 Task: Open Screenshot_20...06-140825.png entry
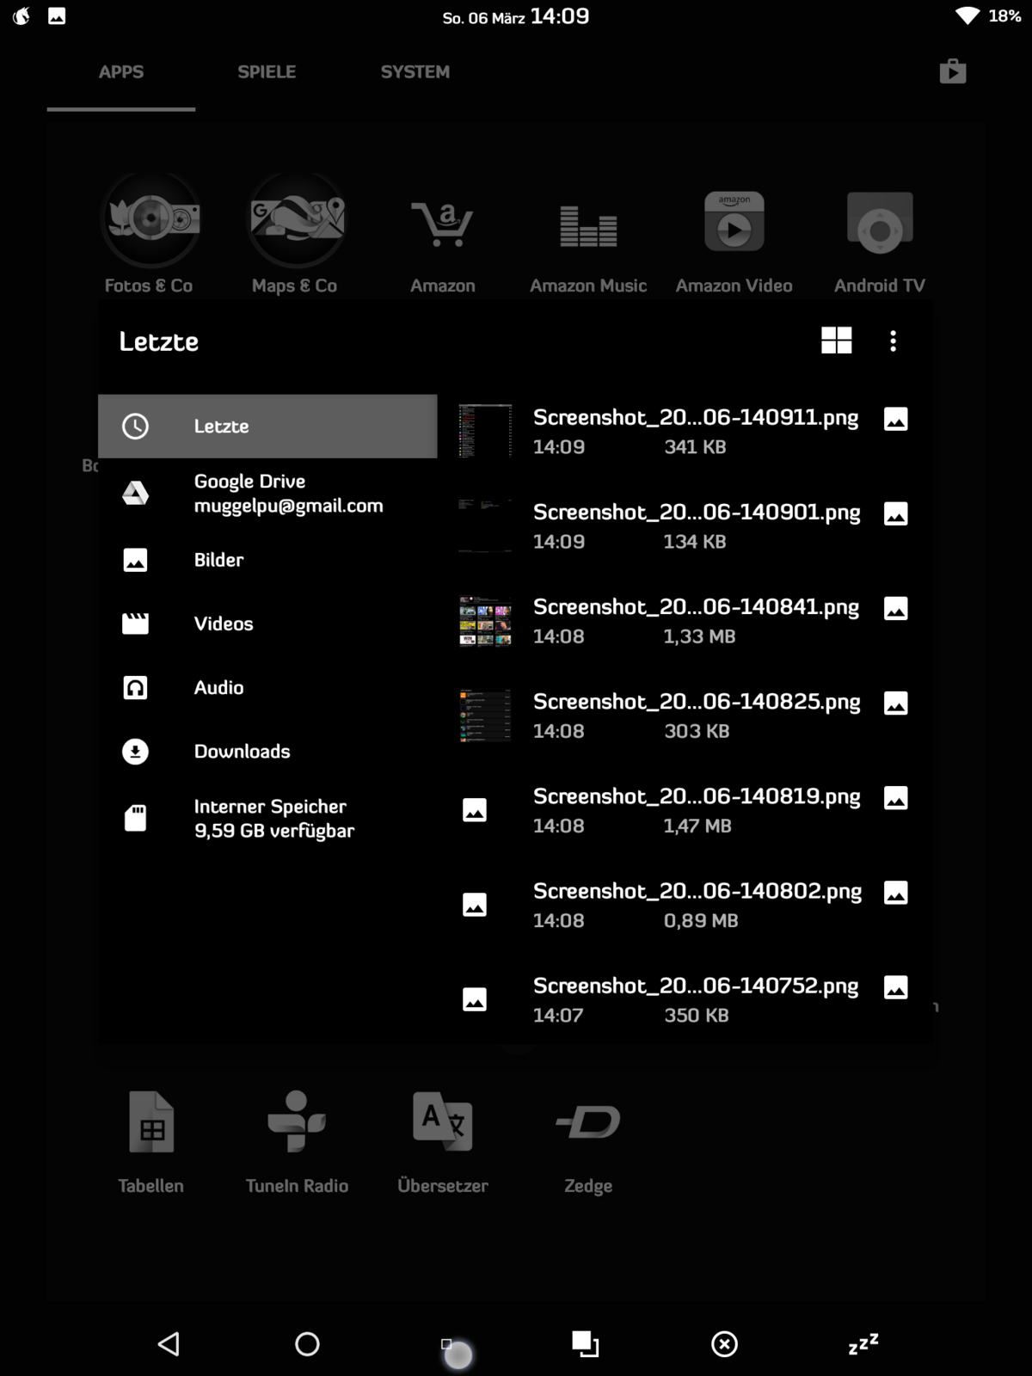(685, 716)
